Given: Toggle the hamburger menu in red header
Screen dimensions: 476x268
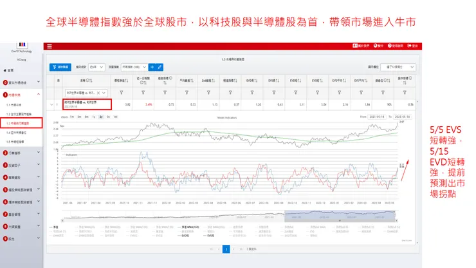Looking at the screenshot, I should [x=50, y=46].
